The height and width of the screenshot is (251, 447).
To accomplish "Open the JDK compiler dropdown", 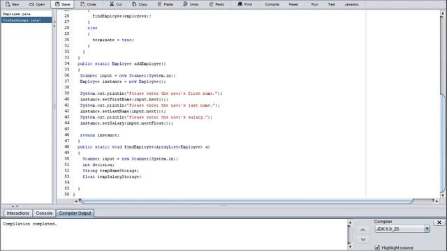I will pyautogui.click(x=427, y=229).
